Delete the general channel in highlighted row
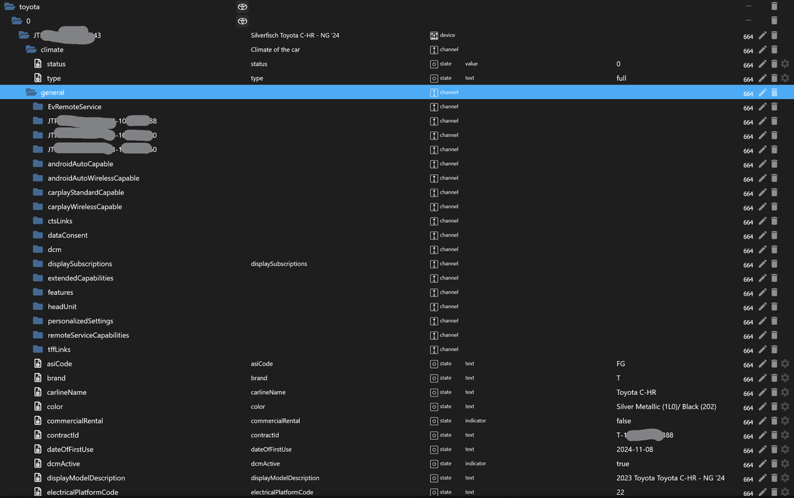This screenshot has width=794, height=498. click(774, 93)
